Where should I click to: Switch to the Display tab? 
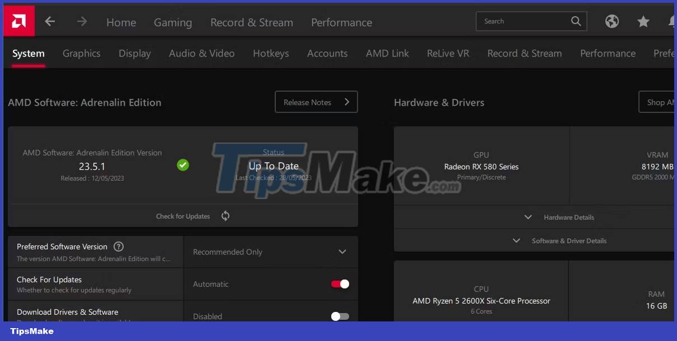pos(134,54)
